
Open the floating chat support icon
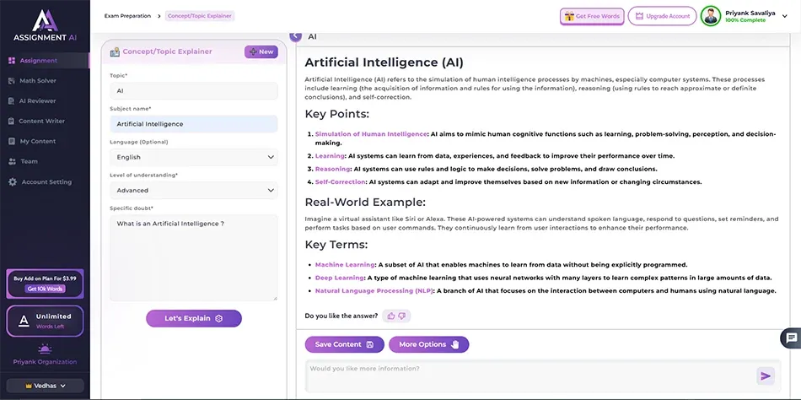pos(791,338)
